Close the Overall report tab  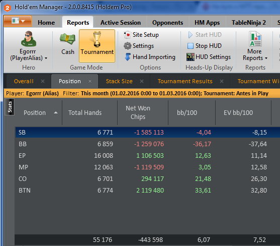click(x=43, y=81)
